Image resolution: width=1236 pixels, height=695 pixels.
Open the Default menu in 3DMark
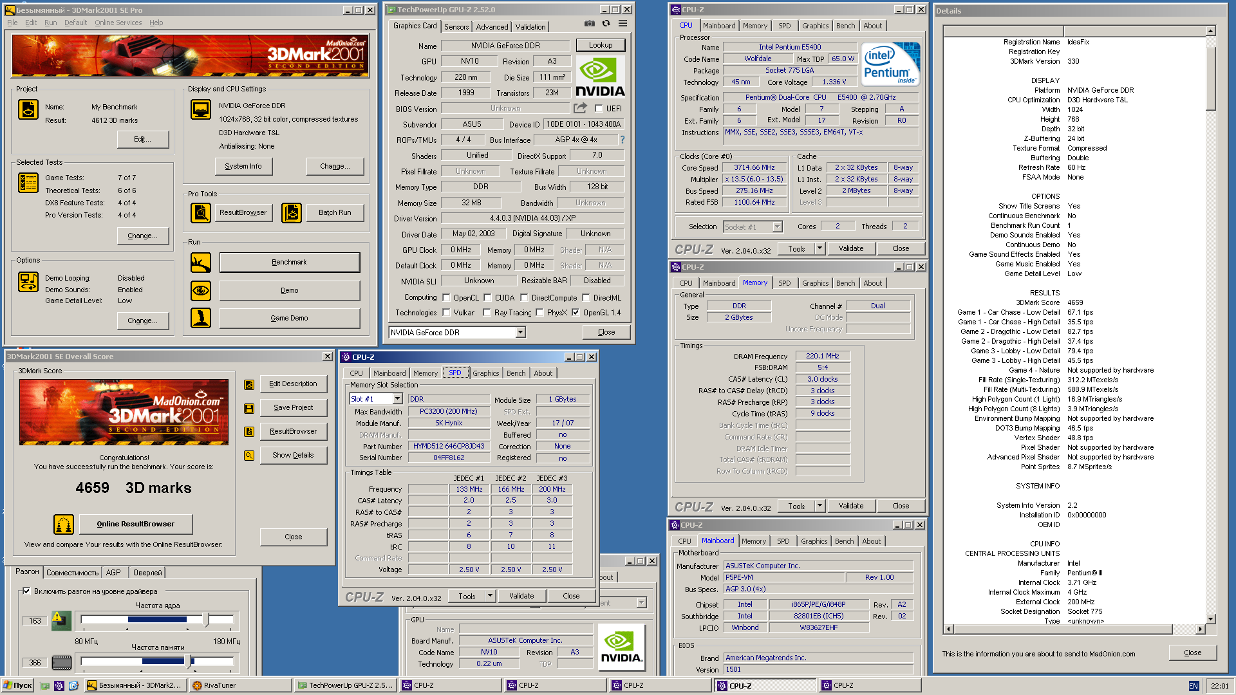click(75, 23)
